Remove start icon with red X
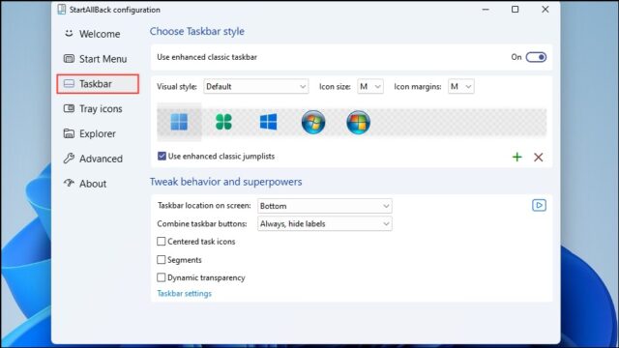Screen dimensions: 619x348 538,157
